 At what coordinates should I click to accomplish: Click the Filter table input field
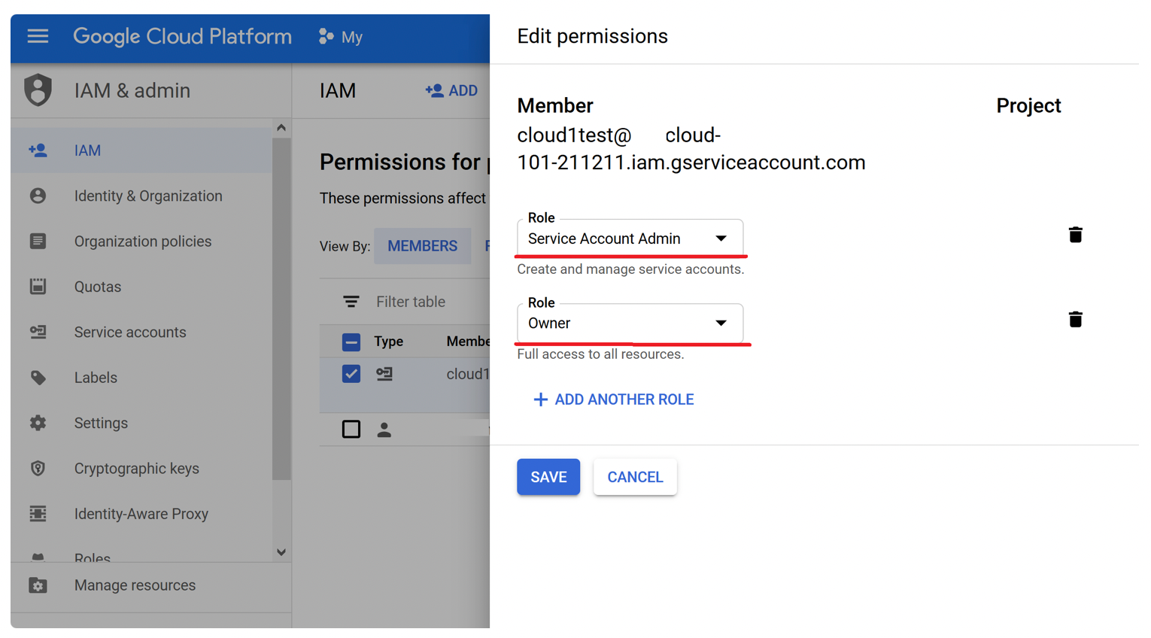(411, 302)
